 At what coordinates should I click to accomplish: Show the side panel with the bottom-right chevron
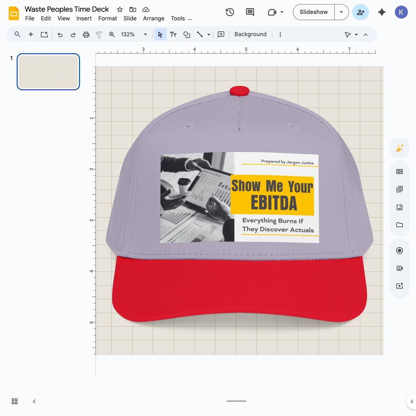click(412, 401)
